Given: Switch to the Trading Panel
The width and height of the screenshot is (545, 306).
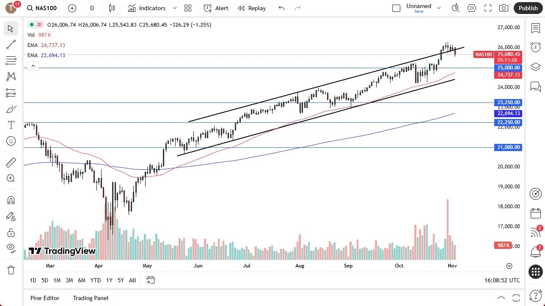Looking at the screenshot, I should click(x=90, y=298).
